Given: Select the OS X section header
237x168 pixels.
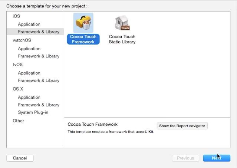Looking at the screenshot, I should (18, 89).
